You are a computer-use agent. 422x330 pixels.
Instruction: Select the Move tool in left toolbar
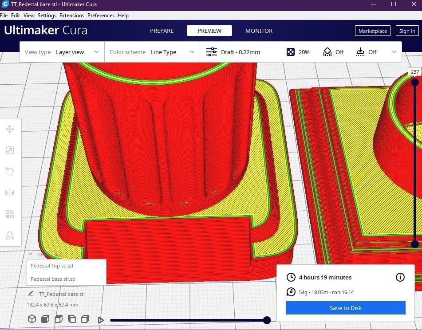click(10, 129)
